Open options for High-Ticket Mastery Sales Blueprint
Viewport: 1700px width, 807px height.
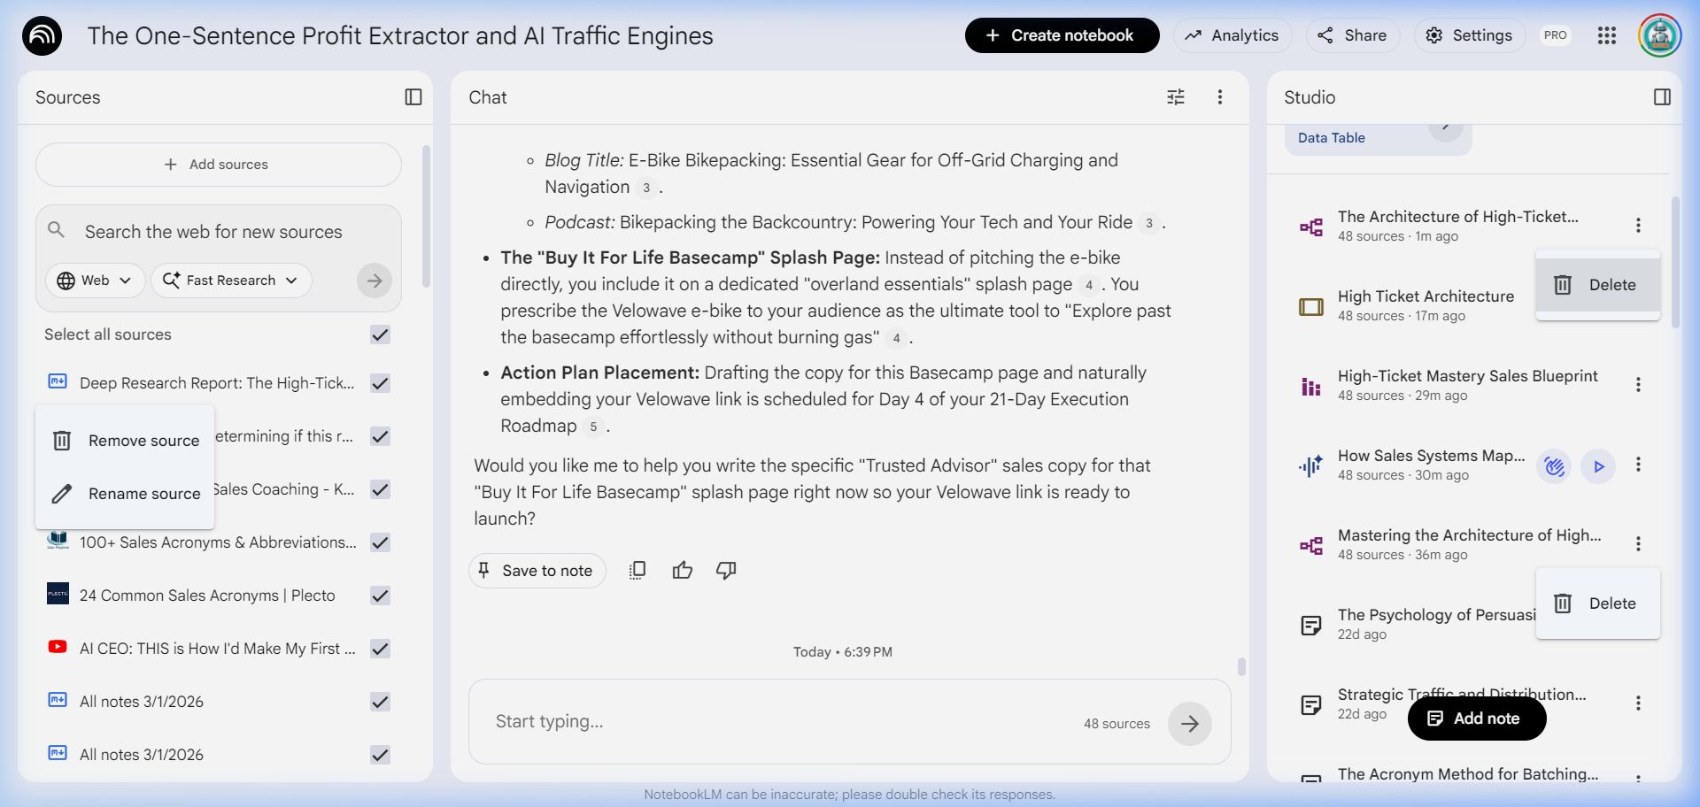click(x=1637, y=385)
